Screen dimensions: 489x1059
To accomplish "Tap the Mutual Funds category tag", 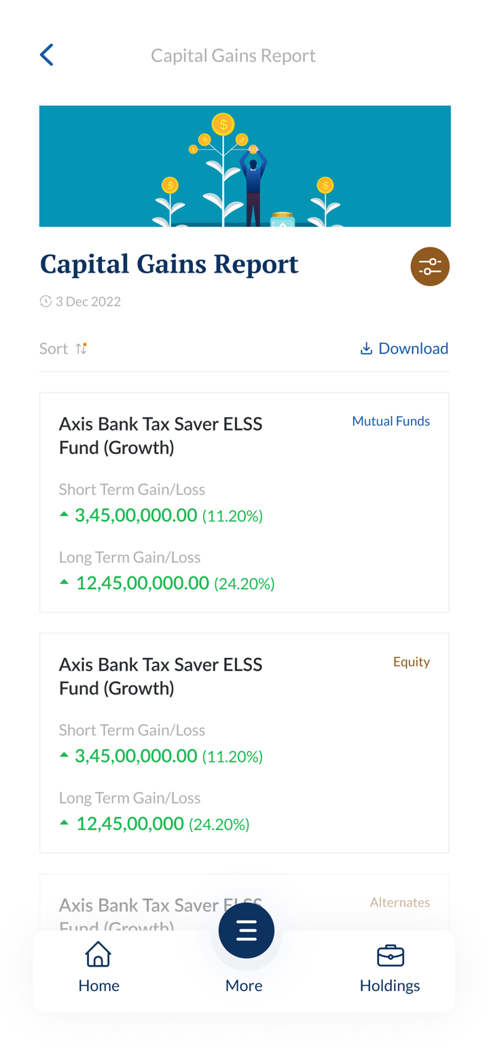I will pyautogui.click(x=391, y=421).
